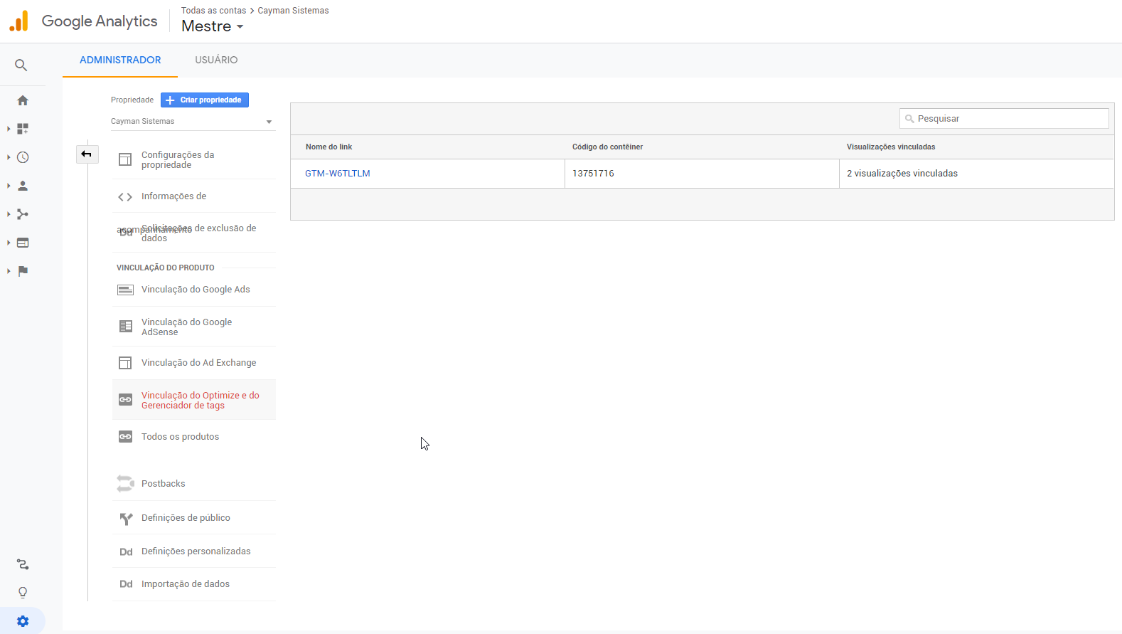Viewport: 1122px width, 634px height.
Task: Expand Realtime sidebar section arrow
Action: click(9, 157)
